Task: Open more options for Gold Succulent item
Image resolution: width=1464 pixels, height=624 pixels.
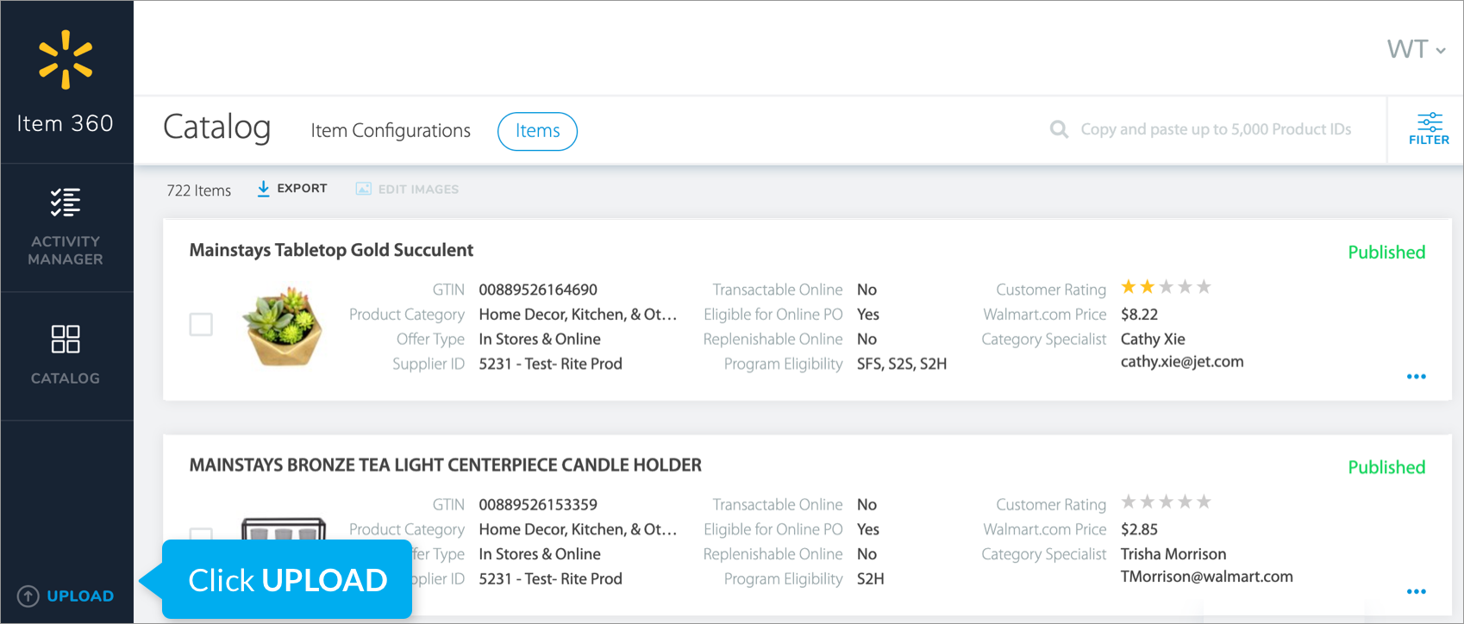Action: point(1416,377)
